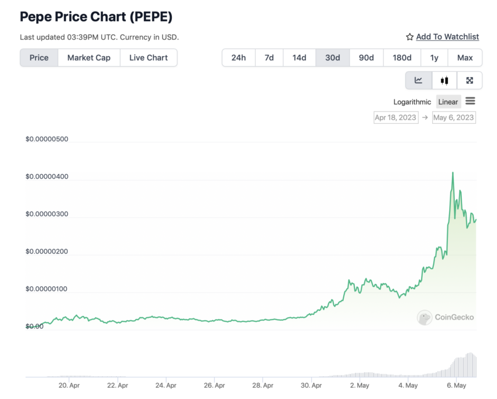Screen dimensions: 497x399
Task: Select the 24h time range
Action: point(239,58)
